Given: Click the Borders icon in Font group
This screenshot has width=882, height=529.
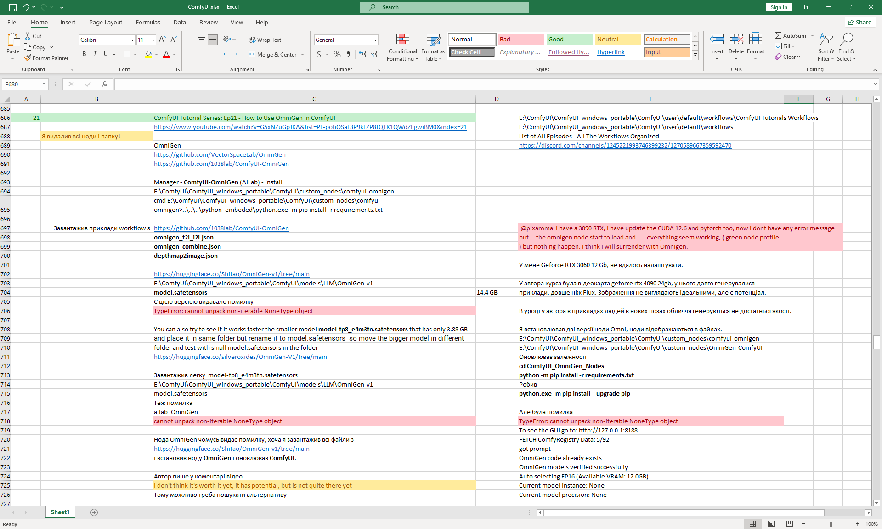Looking at the screenshot, I should pyautogui.click(x=127, y=54).
